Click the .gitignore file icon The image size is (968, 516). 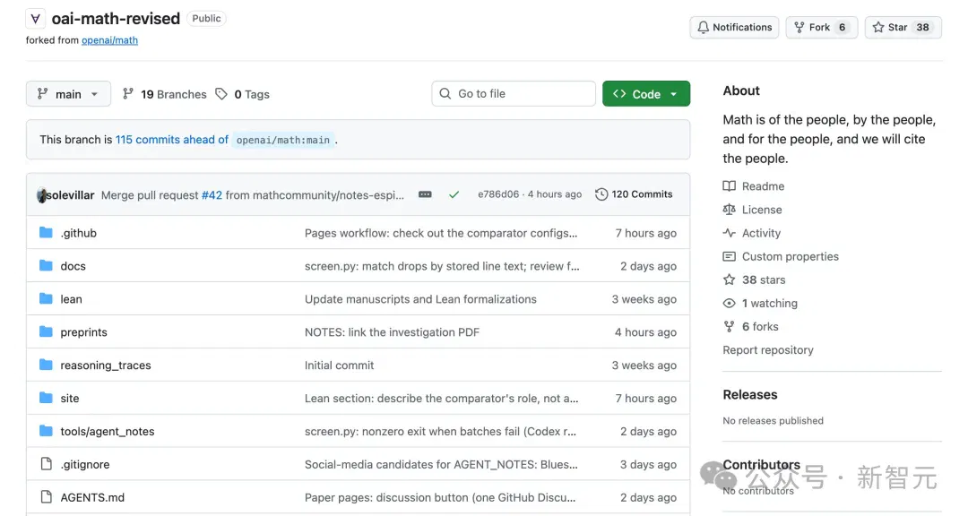(46, 463)
